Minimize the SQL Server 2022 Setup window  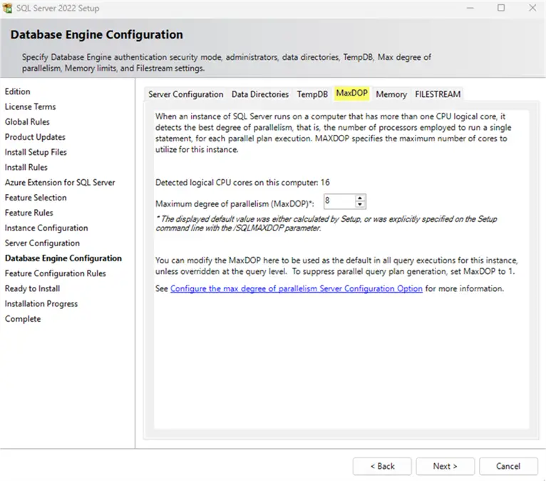pyautogui.click(x=470, y=8)
